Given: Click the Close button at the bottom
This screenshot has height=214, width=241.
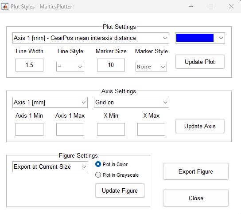Looking at the screenshot, I should (x=196, y=198).
